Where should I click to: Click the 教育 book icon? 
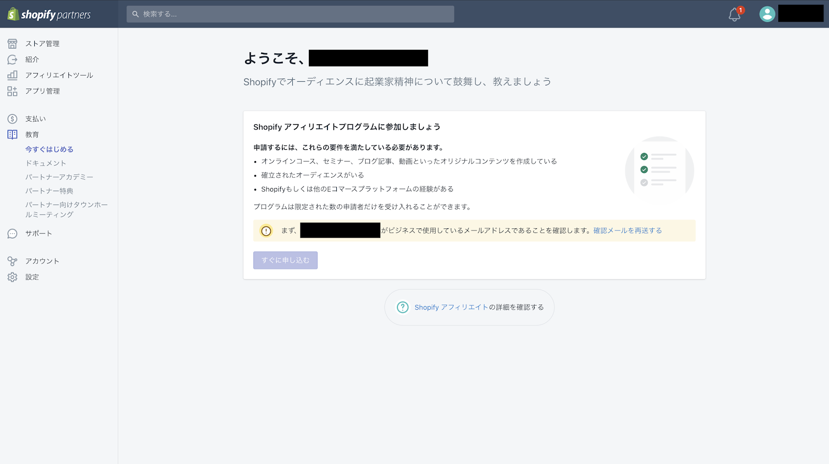[12, 135]
